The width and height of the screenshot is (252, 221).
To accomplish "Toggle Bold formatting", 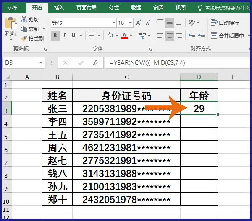I will coord(55,36).
